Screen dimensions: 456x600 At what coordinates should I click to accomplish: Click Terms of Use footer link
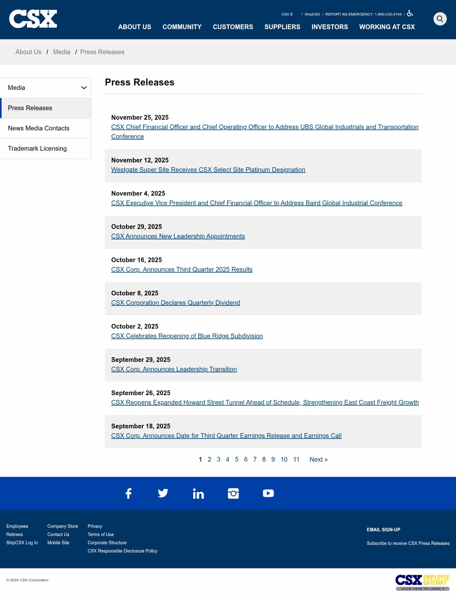(x=101, y=534)
